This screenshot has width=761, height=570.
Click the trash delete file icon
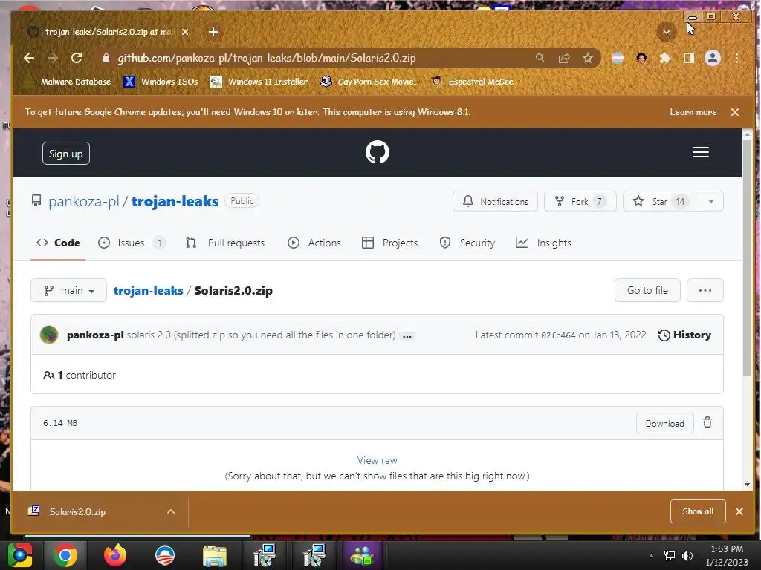(x=707, y=422)
